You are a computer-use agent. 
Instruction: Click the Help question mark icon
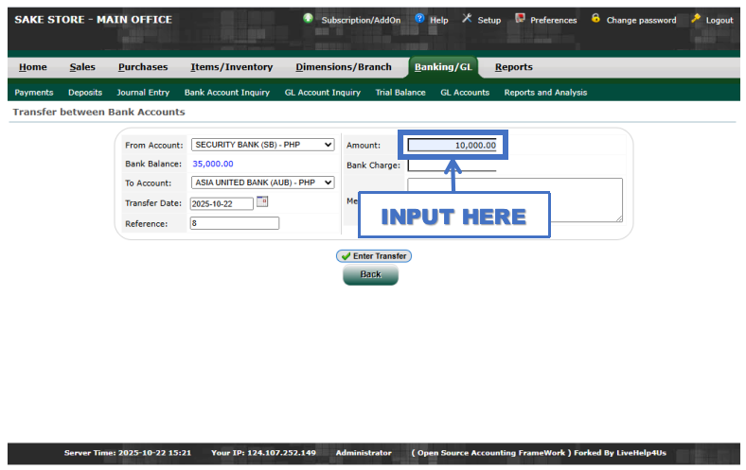pyautogui.click(x=419, y=19)
